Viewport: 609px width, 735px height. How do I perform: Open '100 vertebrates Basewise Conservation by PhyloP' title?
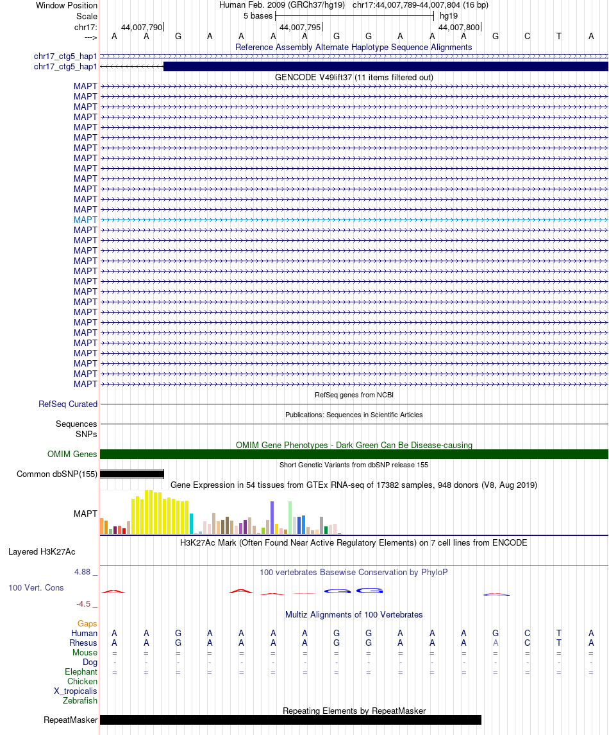(354, 573)
